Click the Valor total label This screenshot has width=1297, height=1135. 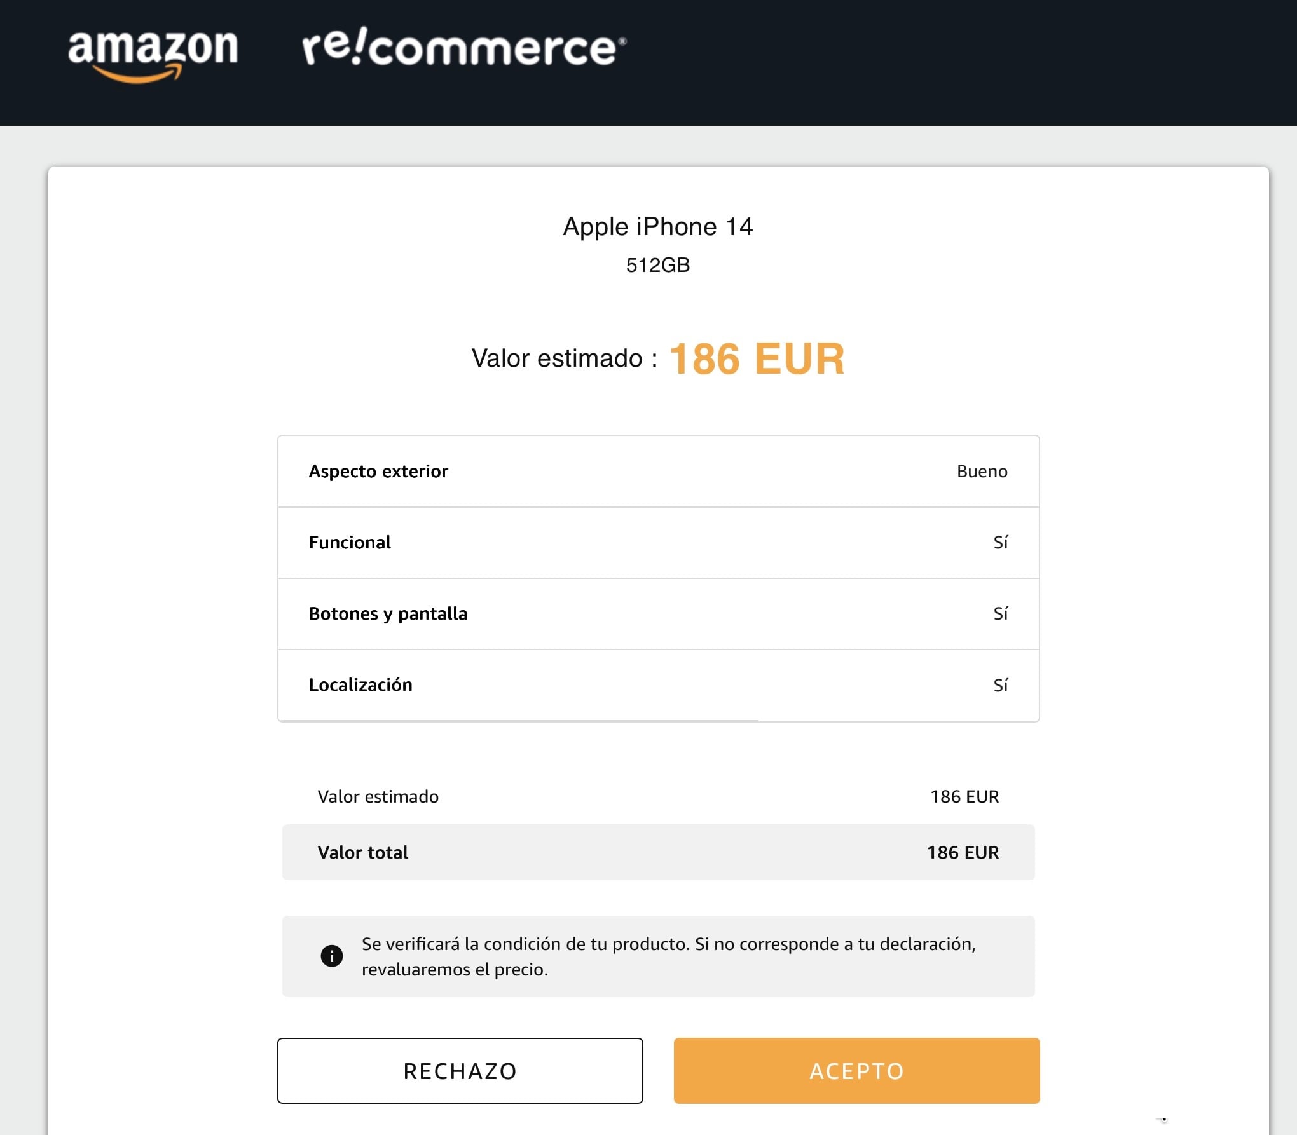(362, 852)
